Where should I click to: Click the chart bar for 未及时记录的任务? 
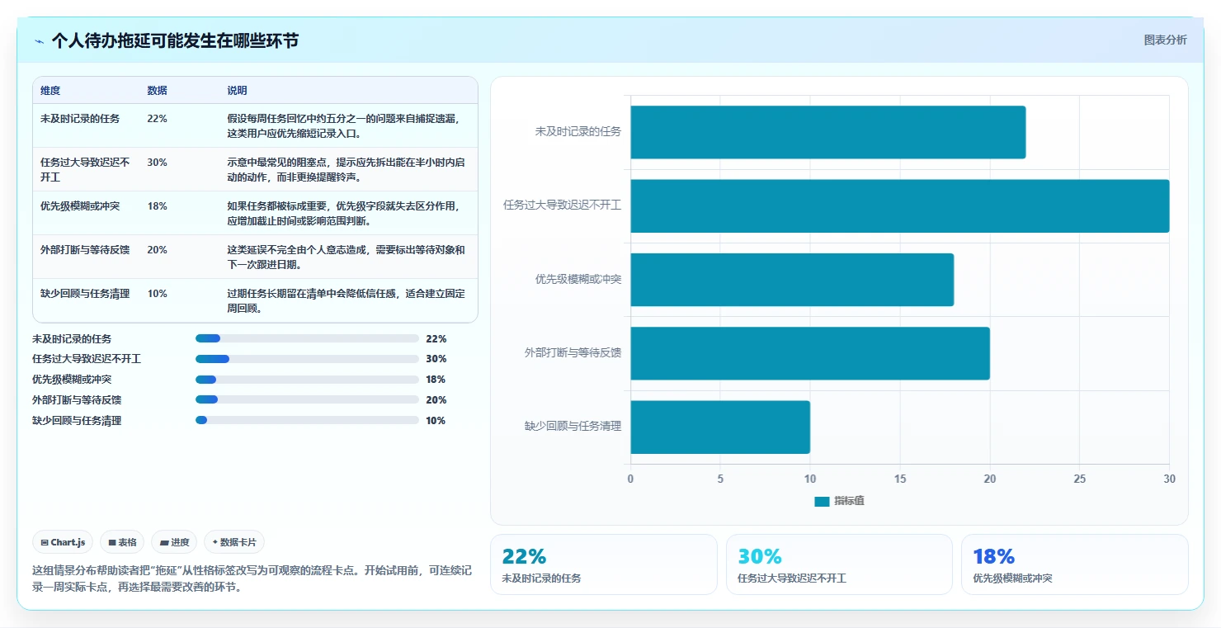[x=828, y=132]
